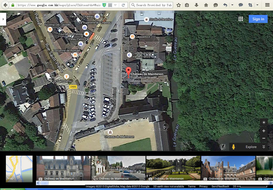Image resolution: width=273 pixels, height=190 pixels.
Task: Click the yellow Street View pegman
Action: pyautogui.click(x=233, y=147)
